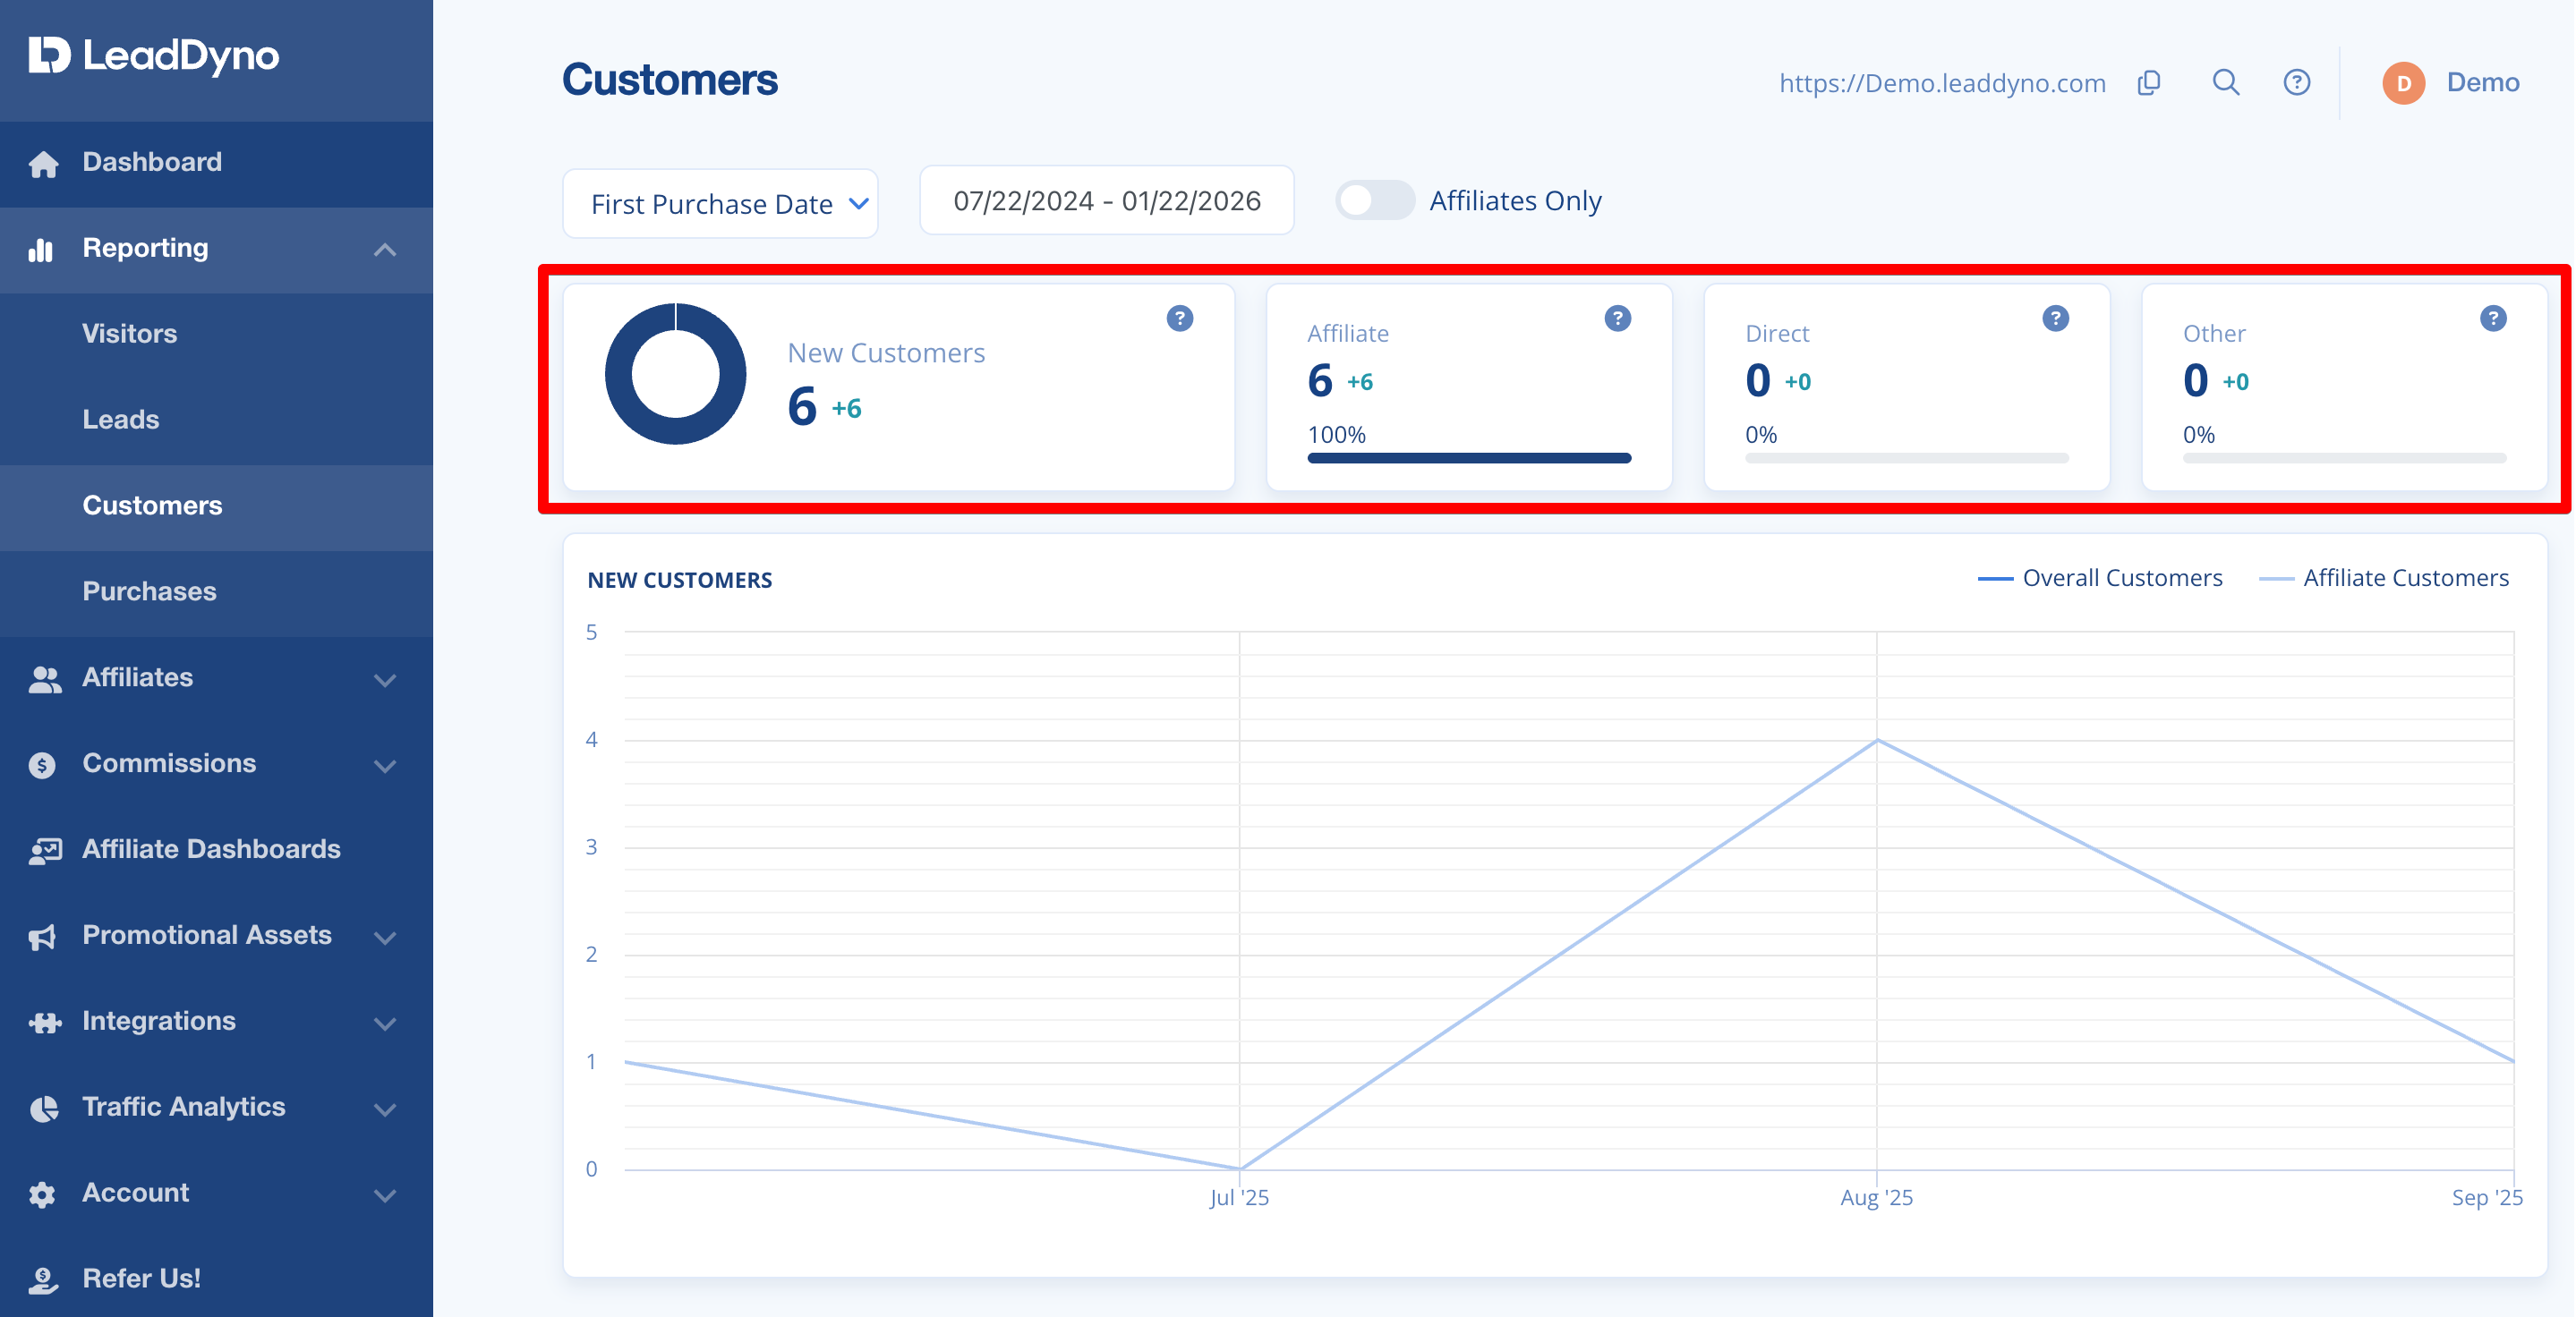Toggle the Affiliates Only switch
The height and width of the screenshot is (1317, 2576).
point(1374,200)
